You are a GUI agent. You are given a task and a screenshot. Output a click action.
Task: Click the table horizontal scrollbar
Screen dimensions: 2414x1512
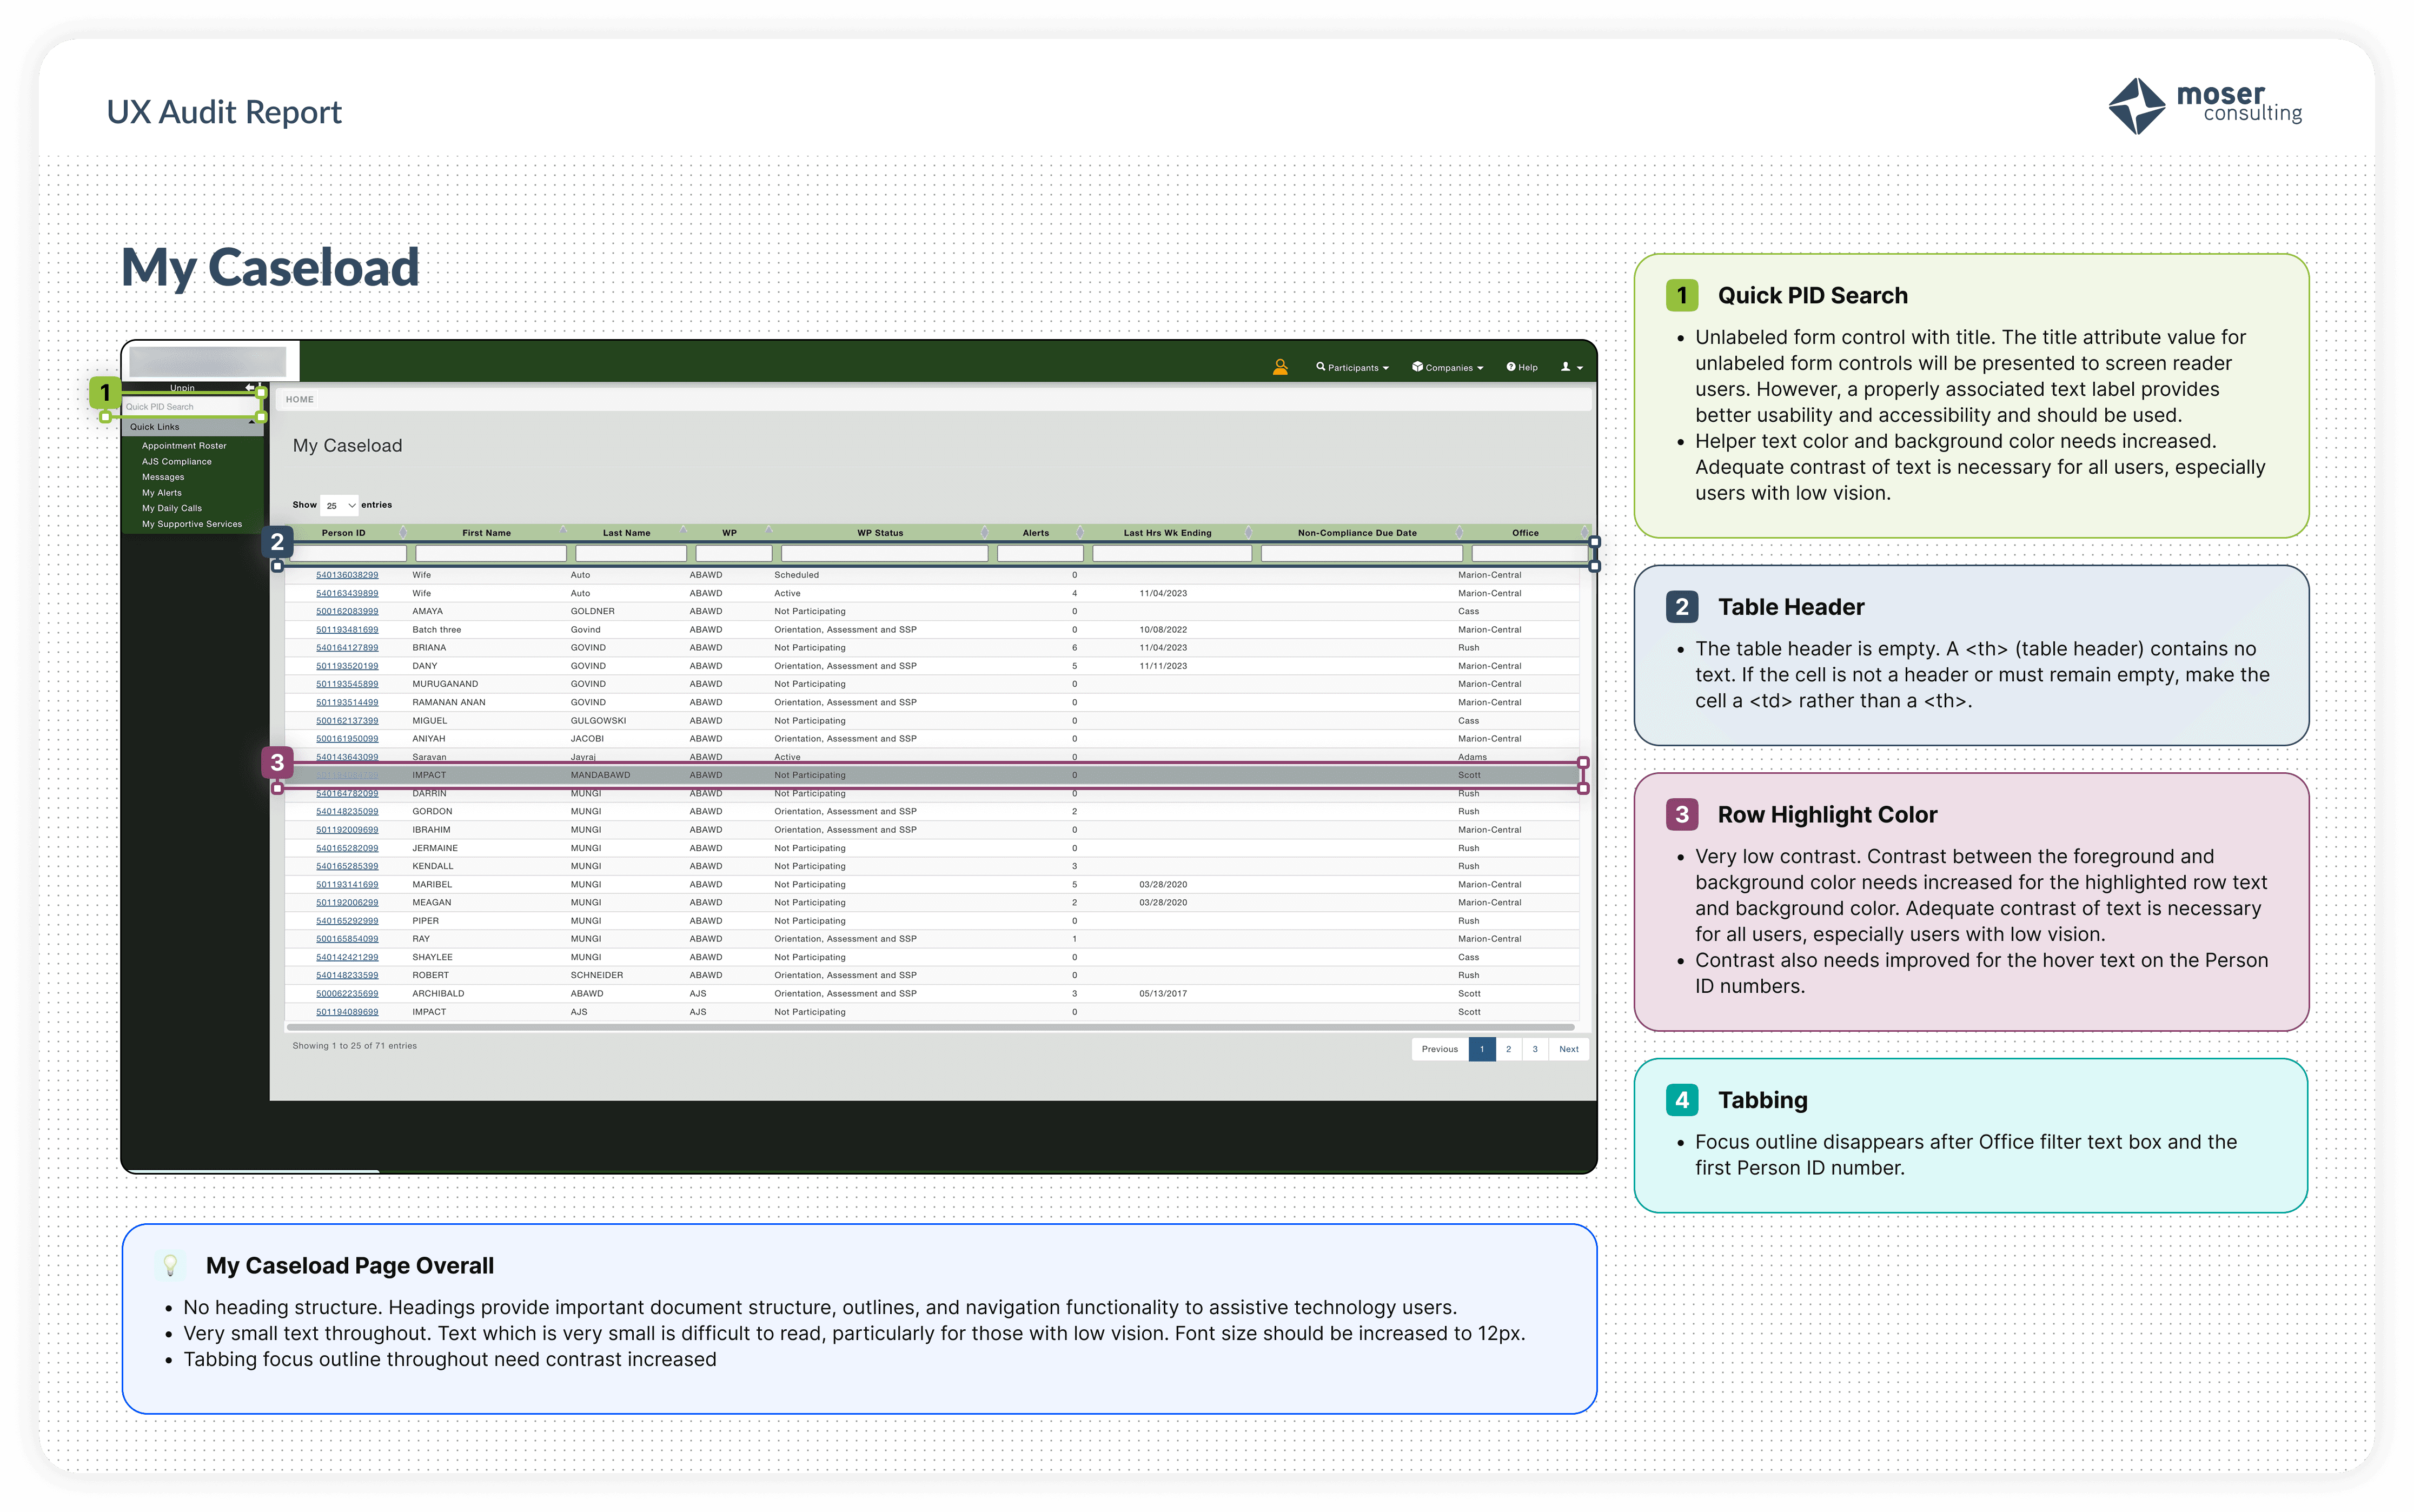coord(930,1027)
